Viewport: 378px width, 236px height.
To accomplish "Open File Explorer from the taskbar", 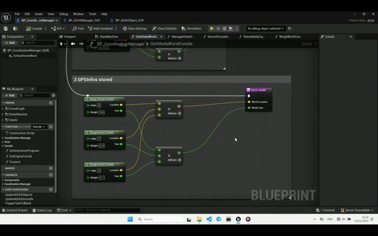I will (x=199, y=219).
